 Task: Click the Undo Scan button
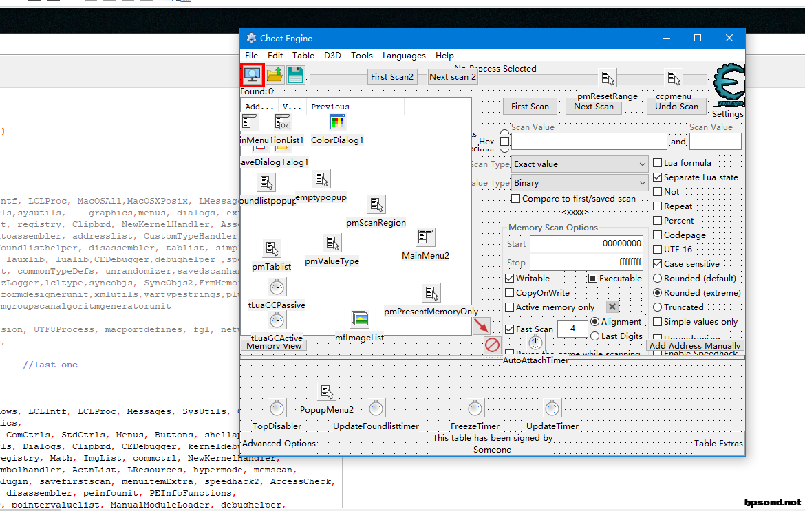676,106
